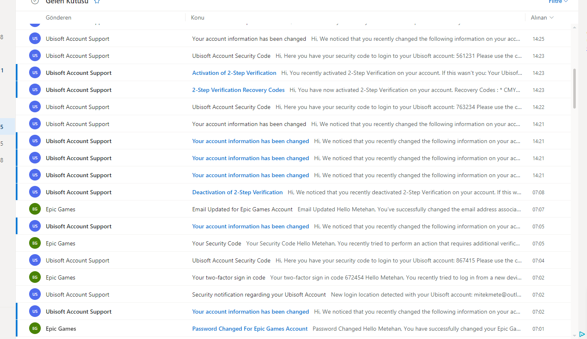Open 'Password Changed For Epic Games Account' subject

250,329
